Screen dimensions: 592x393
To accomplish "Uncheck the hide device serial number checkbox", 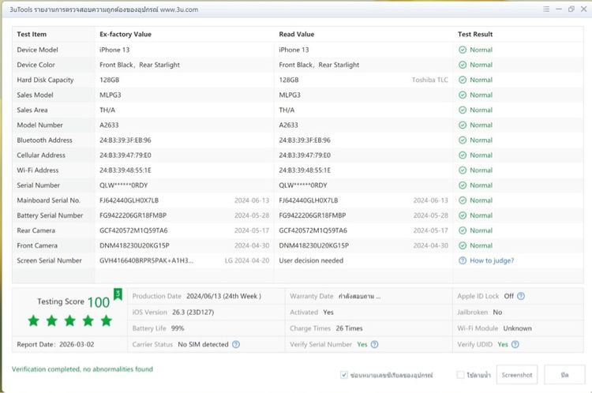I will pos(344,375).
